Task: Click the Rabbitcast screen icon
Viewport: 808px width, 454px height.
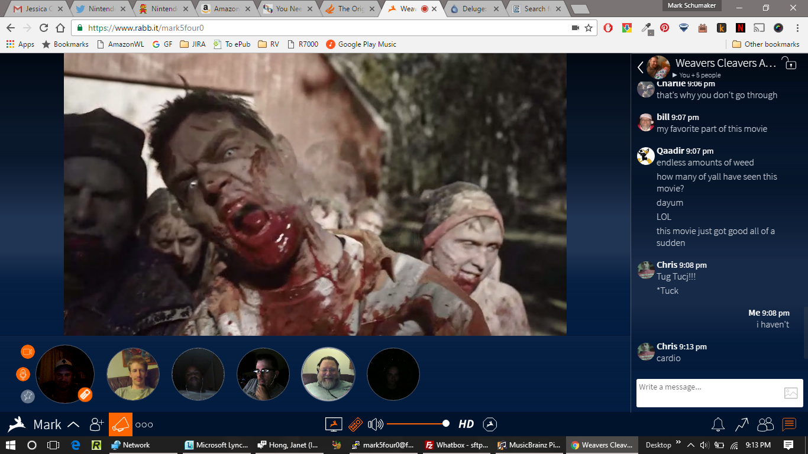Action: pos(334,424)
